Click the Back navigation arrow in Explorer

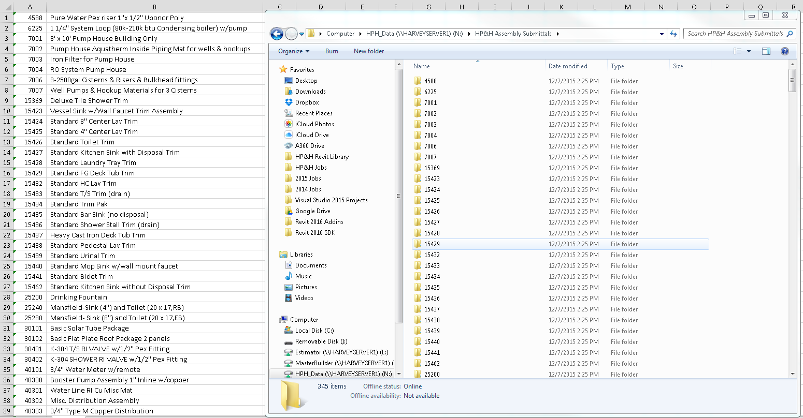tap(277, 34)
